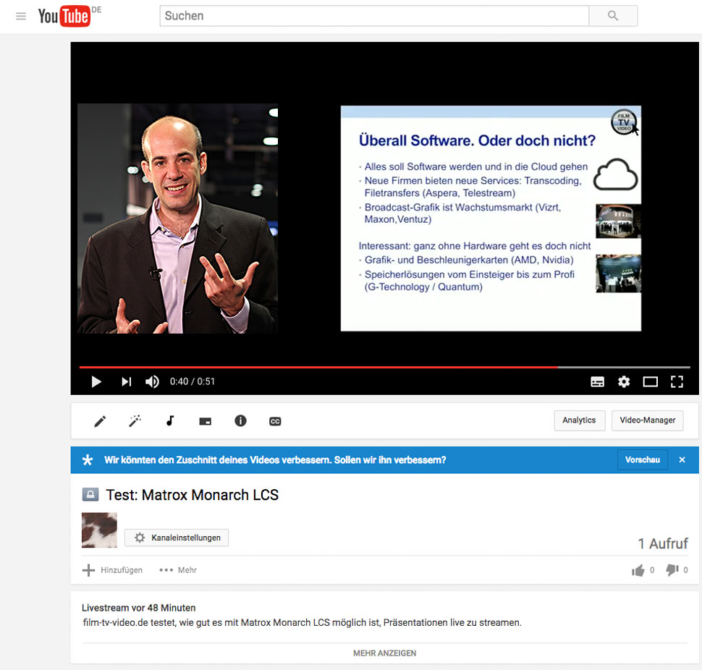
Task: Toggle subtitles in the player
Action: click(x=597, y=382)
